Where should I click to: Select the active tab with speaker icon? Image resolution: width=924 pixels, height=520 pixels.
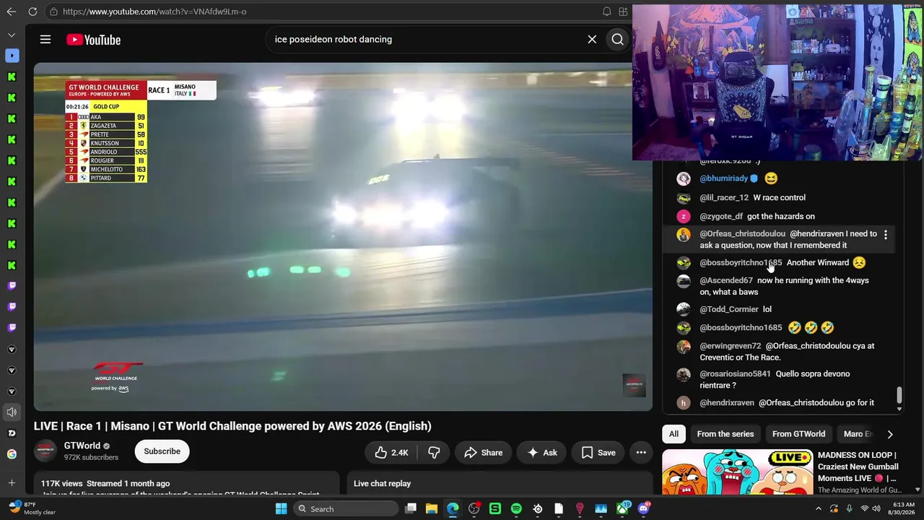[12, 412]
